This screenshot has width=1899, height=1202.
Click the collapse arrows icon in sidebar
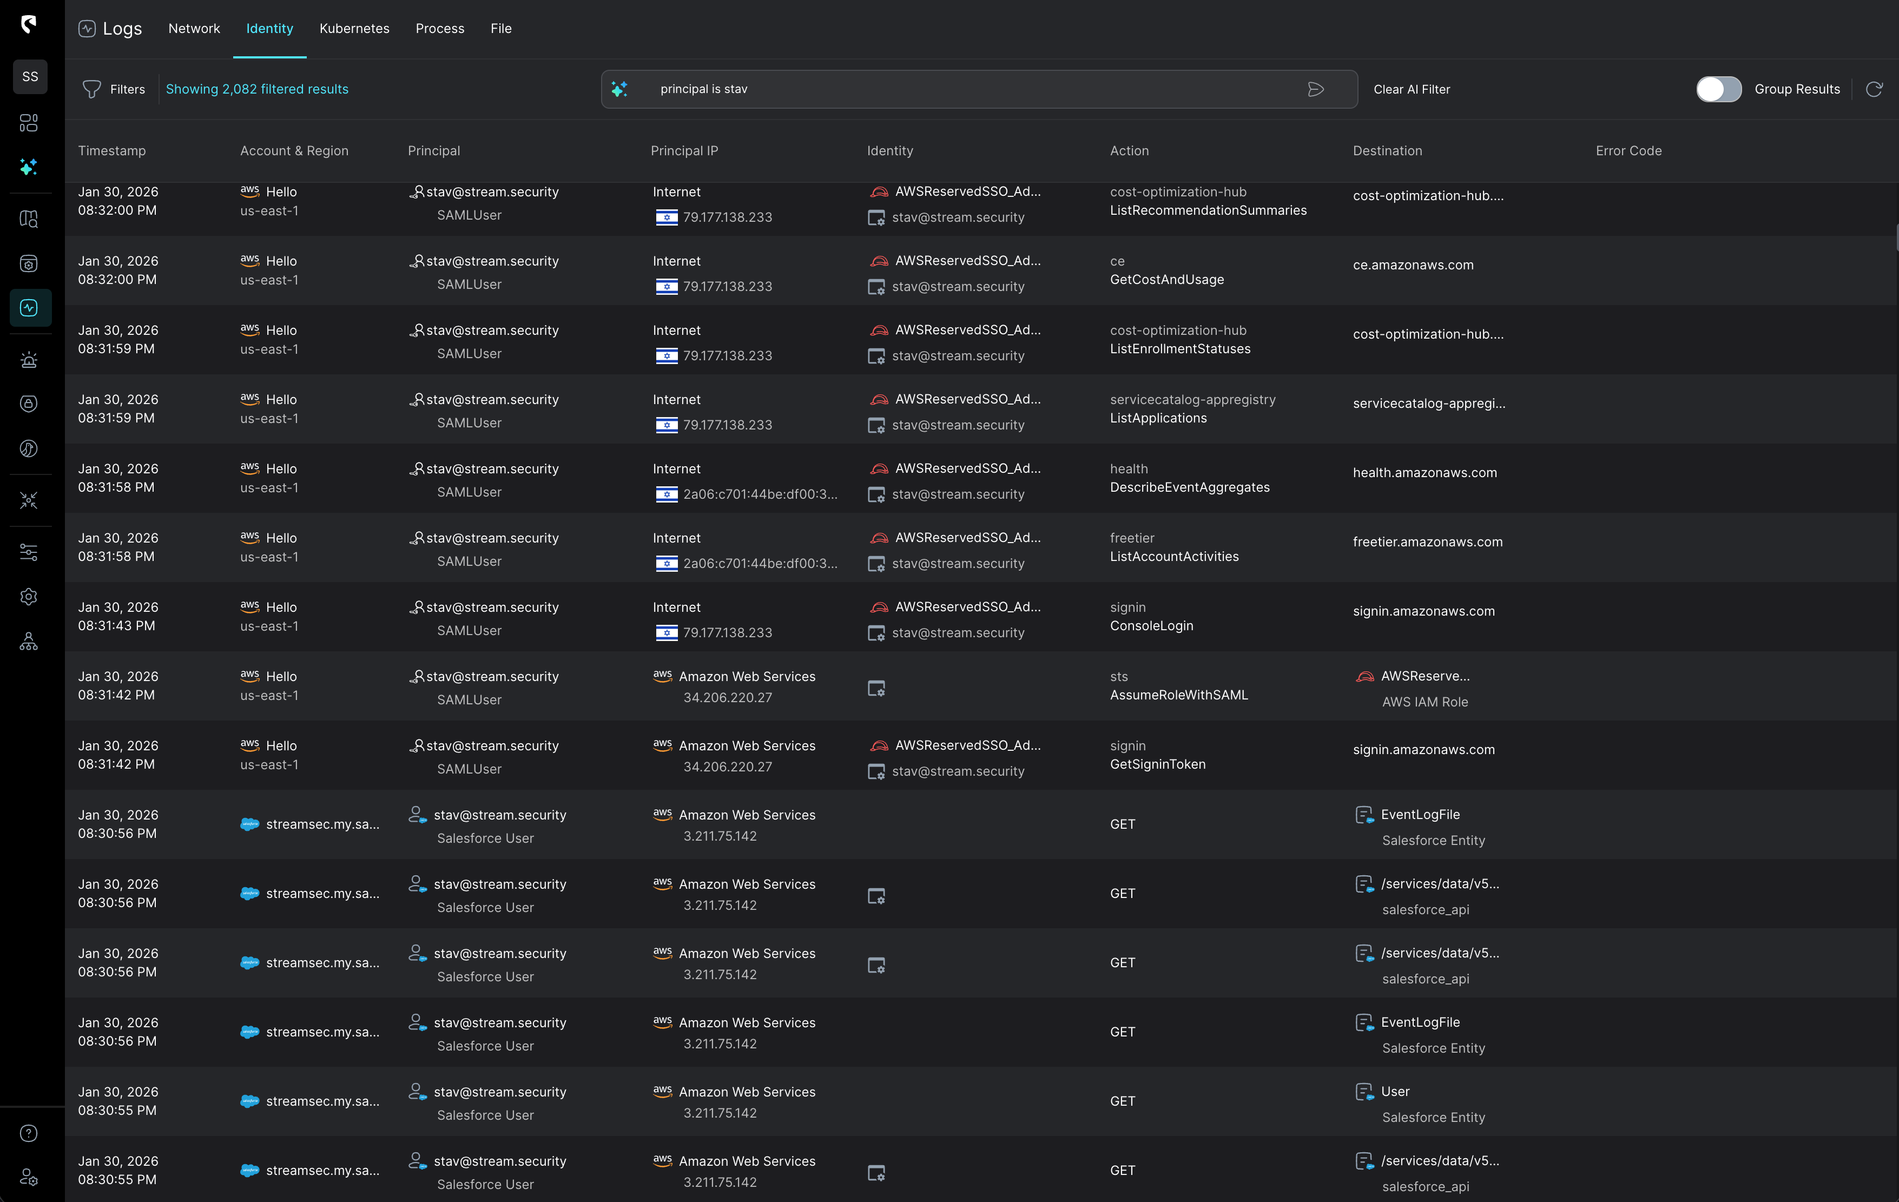[29, 499]
